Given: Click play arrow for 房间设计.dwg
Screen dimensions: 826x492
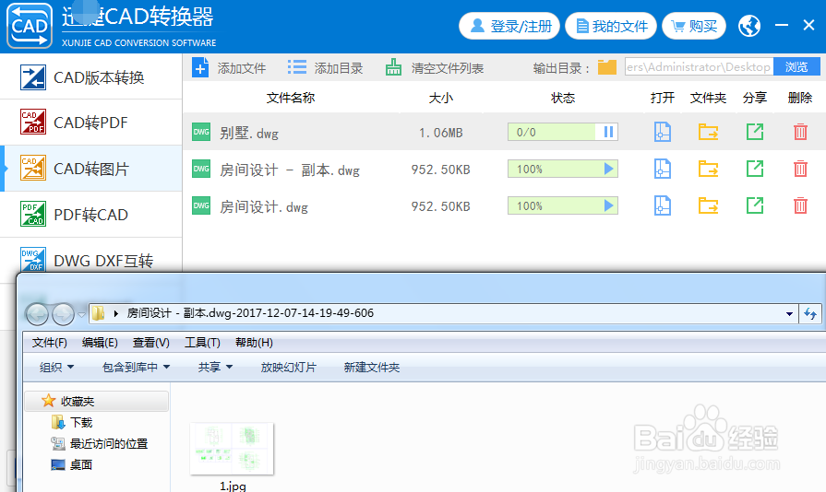Looking at the screenshot, I should click(x=608, y=205).
